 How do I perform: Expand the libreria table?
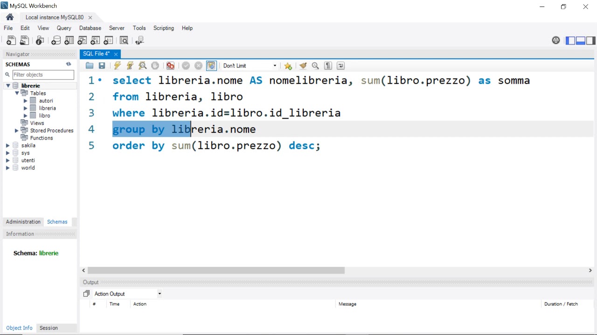(x=26, y=108)
